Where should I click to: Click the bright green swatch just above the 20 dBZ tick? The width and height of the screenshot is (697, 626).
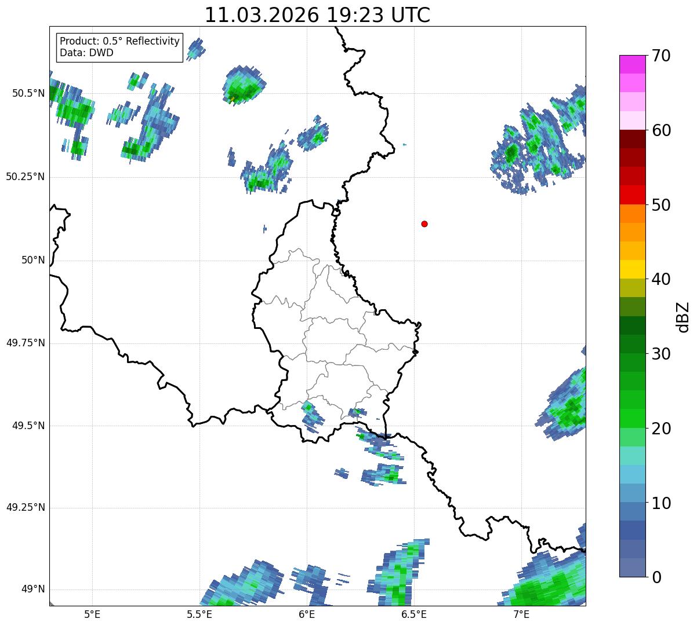(632, 419)
